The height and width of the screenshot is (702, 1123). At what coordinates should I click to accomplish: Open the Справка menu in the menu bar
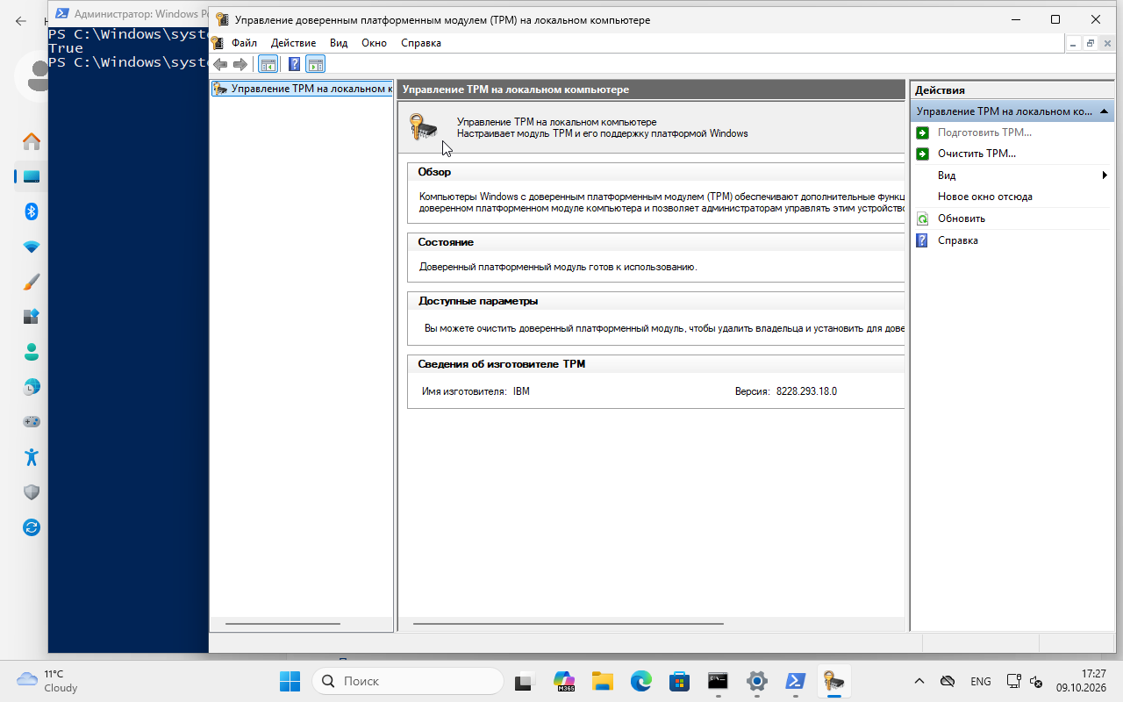click(421, 43)
